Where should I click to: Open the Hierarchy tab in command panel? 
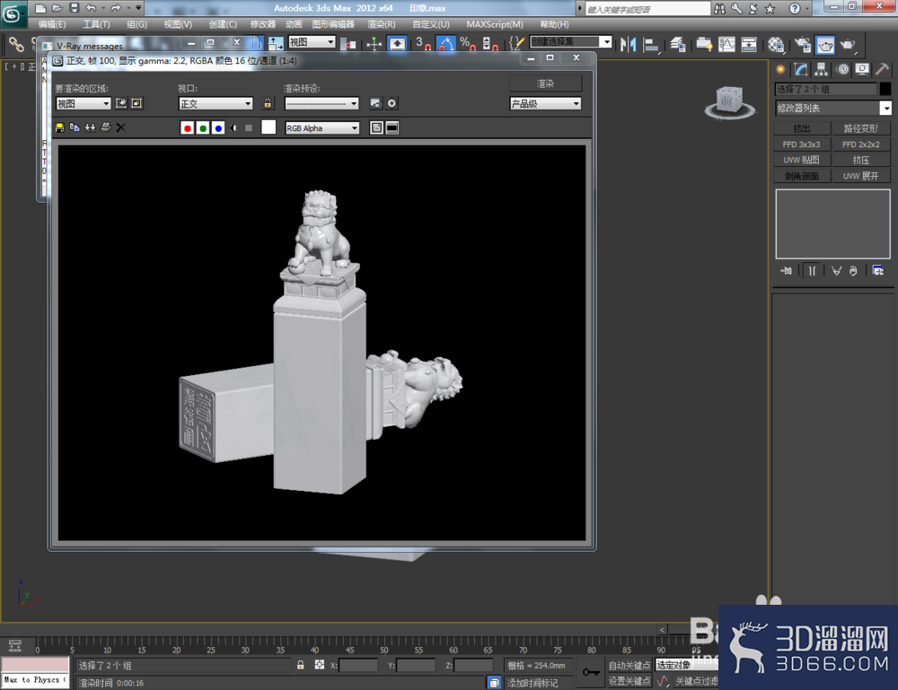pos(822,70)
